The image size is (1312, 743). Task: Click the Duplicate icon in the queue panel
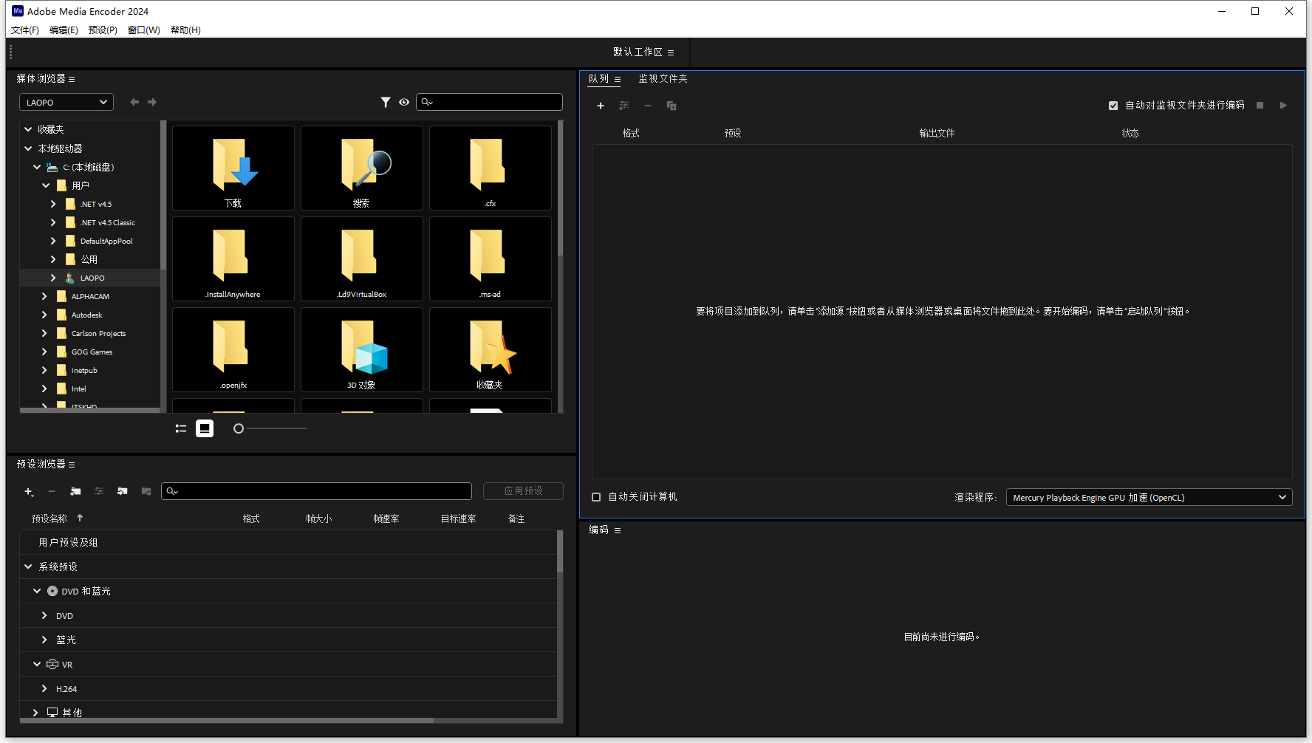click(671, 106)
